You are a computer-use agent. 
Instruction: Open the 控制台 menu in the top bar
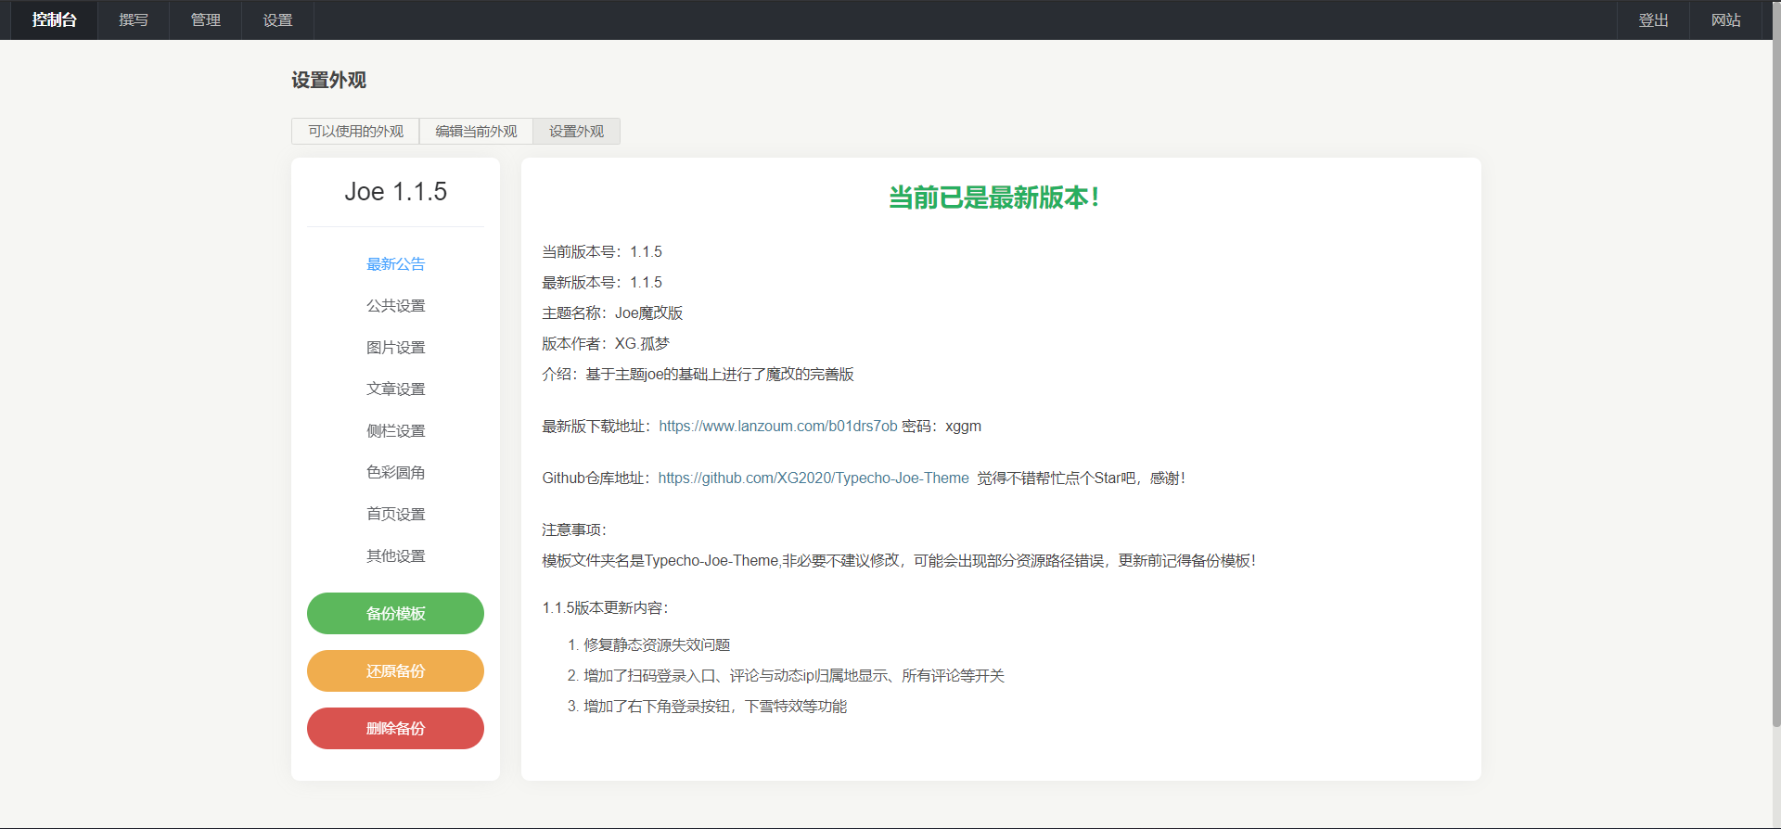[54, 19]
